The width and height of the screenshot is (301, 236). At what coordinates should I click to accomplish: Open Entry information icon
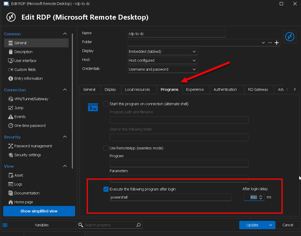[10, 78]
